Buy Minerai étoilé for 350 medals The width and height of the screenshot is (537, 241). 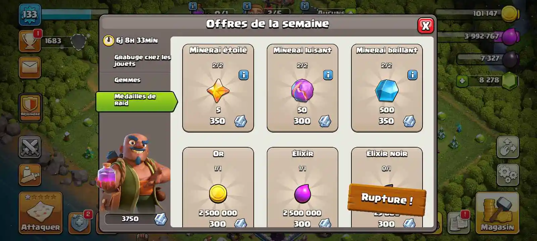218,88
